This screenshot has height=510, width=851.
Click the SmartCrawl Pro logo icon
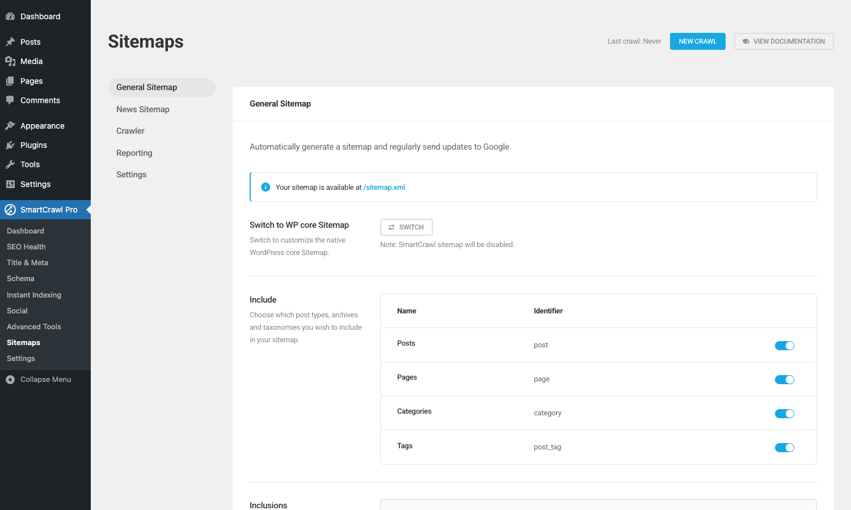tap(10, 210)
